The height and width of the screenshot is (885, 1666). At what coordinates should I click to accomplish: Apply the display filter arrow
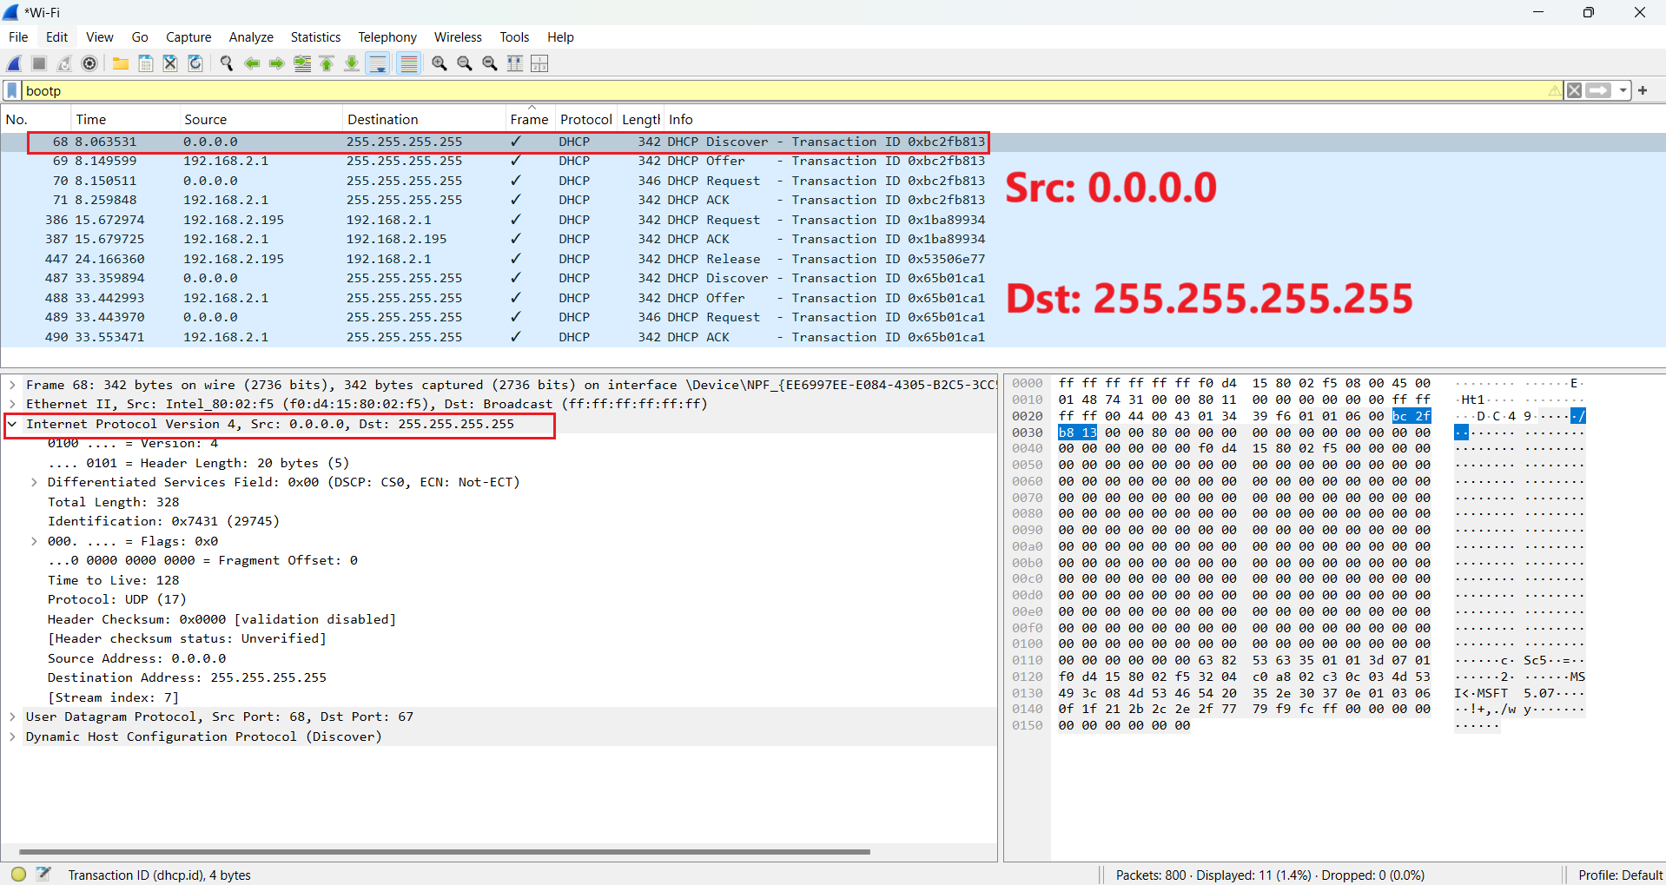pyautogui.click(x=1598, y=90)
